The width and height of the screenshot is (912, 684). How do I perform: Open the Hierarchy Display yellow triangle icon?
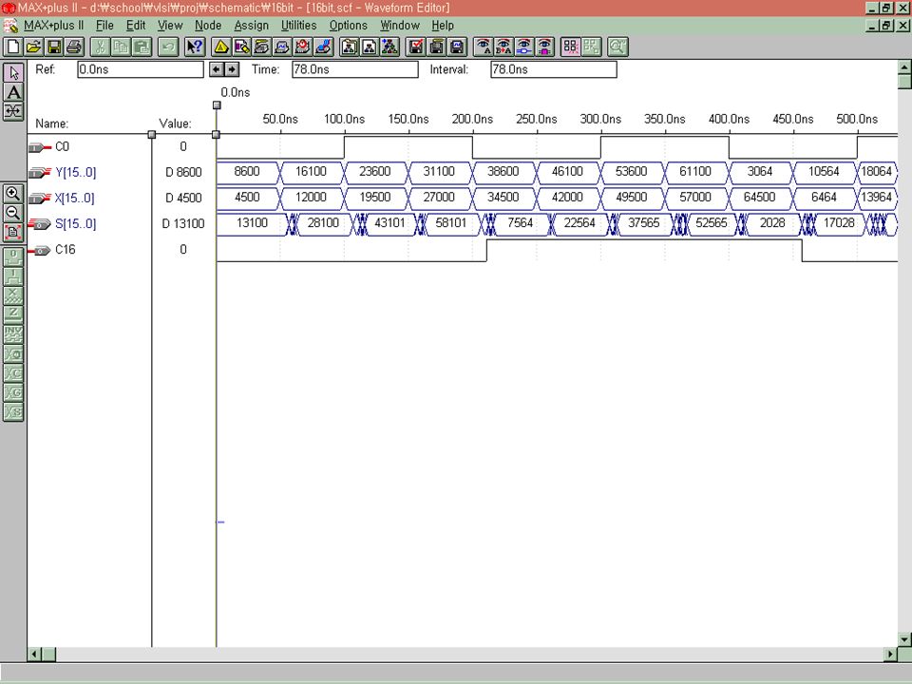pos(220,47)
